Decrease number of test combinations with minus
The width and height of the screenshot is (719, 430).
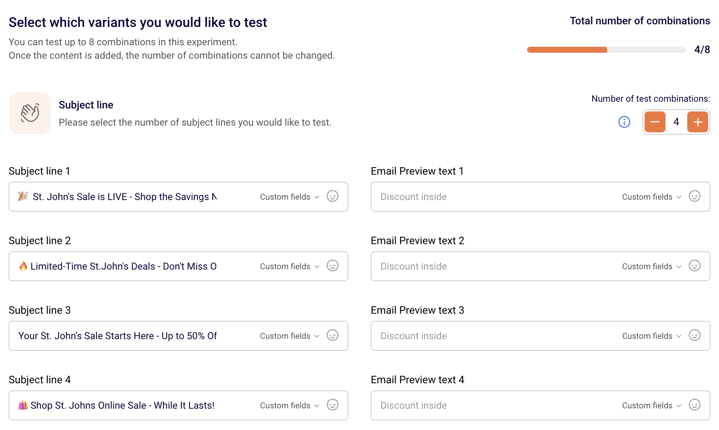pyautogui.click(x=655, y=122)
